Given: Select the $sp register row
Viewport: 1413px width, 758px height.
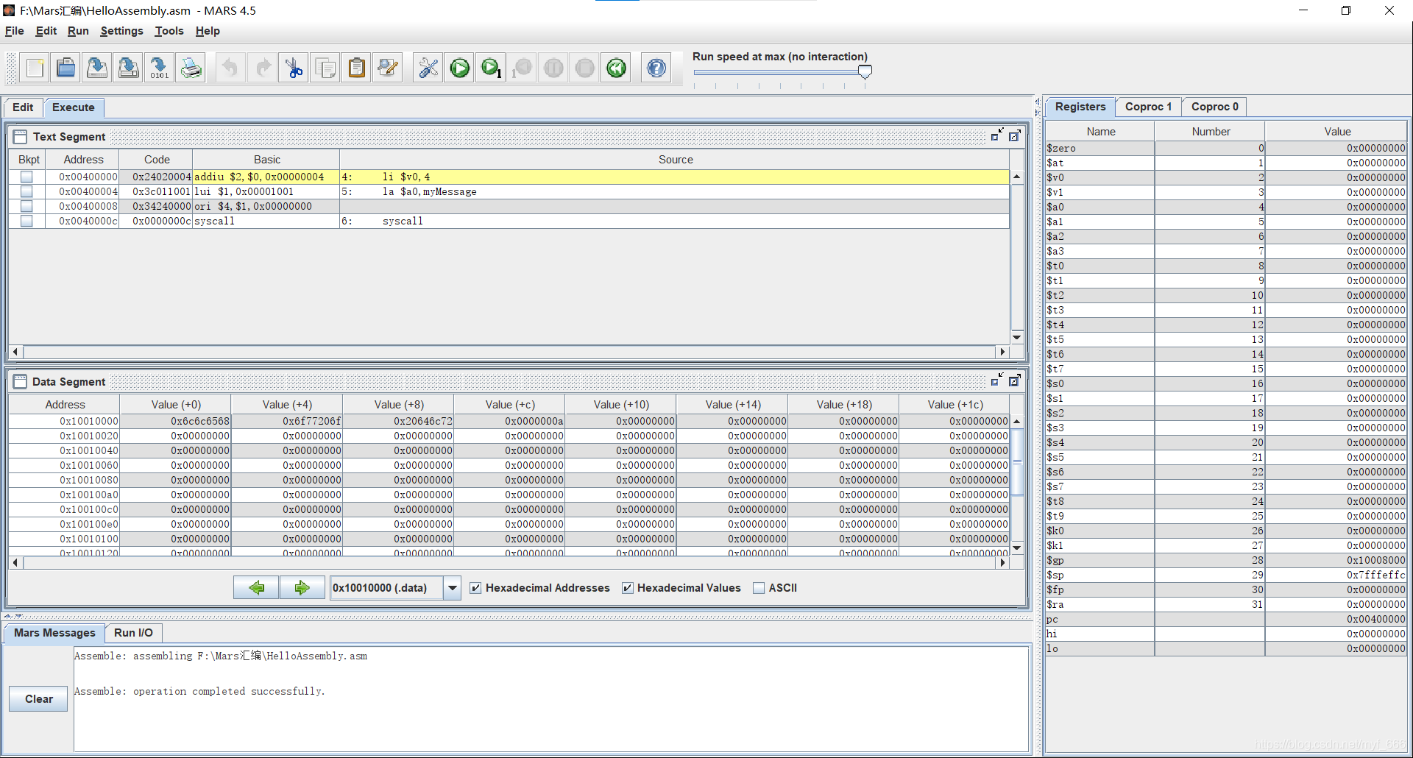Looking at the screenshot, I should click(1226, 575).
